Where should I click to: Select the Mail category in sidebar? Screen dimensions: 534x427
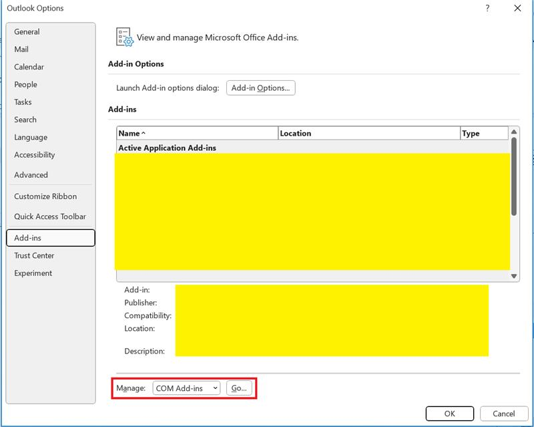pos(51,49)
